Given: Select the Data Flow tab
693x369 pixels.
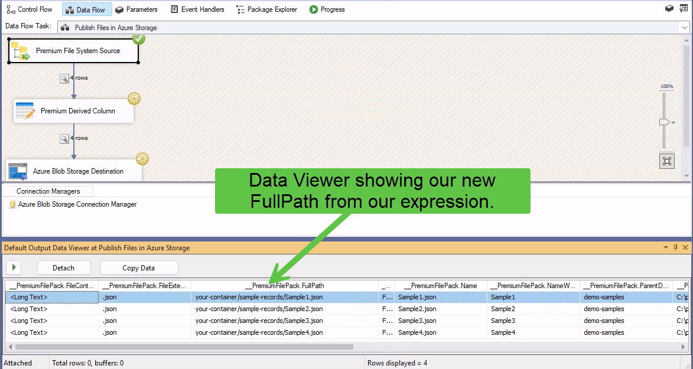Looking at the screenshot, I should [87, 9].
